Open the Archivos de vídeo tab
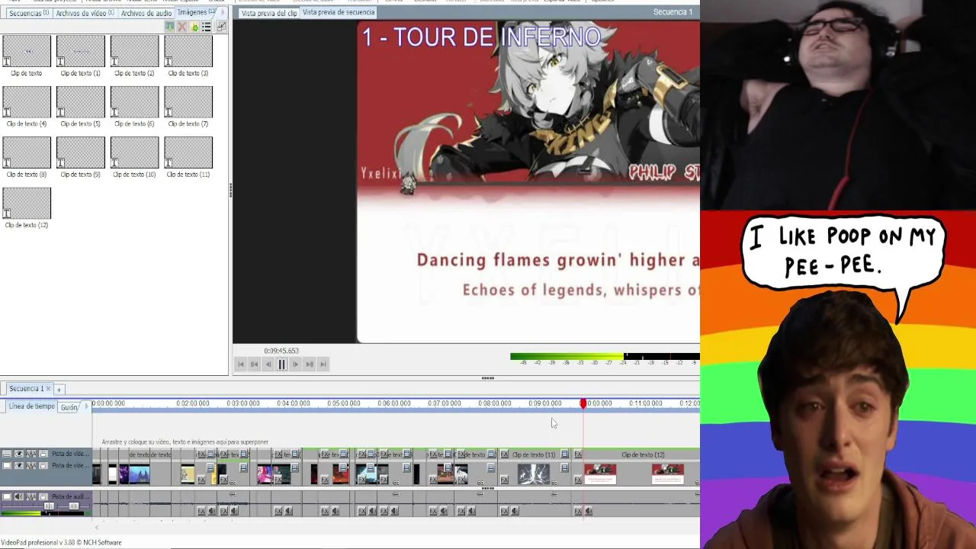976x549 pixels. pos(85,13)
